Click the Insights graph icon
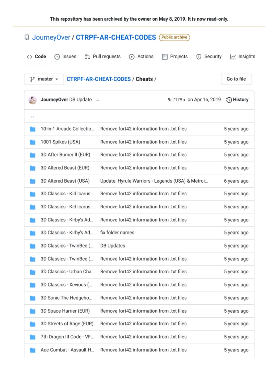 (x=233, y=57)
